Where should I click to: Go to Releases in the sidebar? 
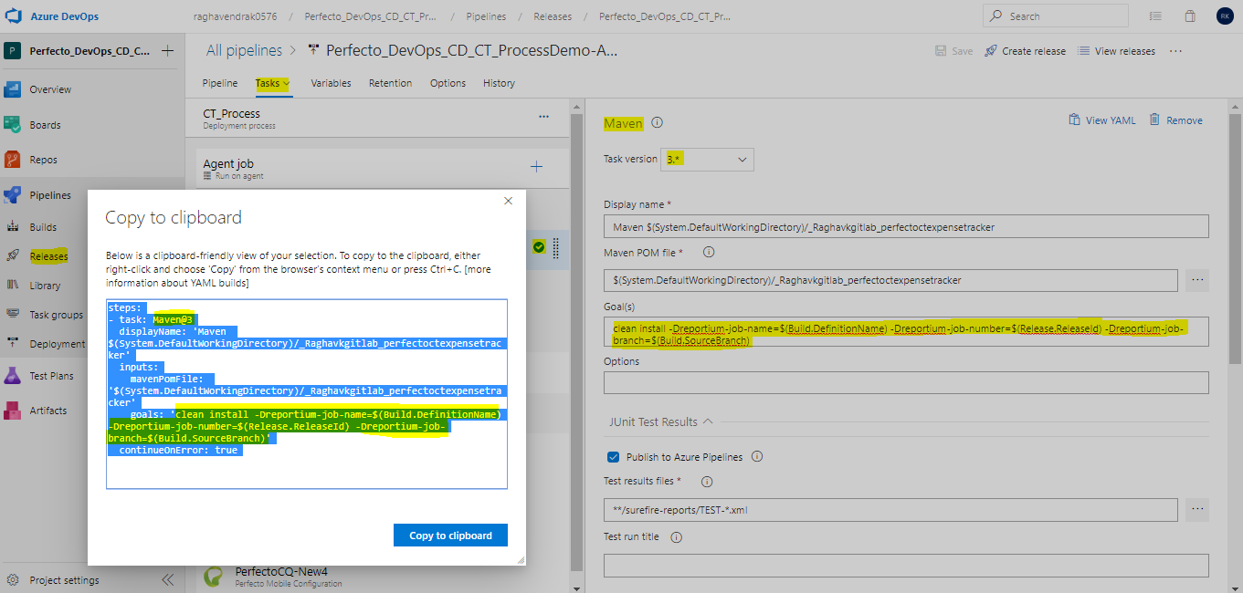coord(48,256)
